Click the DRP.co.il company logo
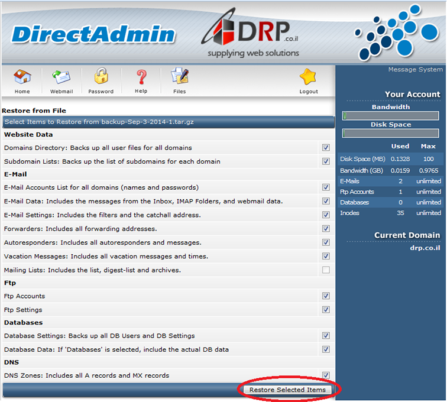The height and width of the screenshot is (402, 447). pyautogui.click(x=253, y=34)
